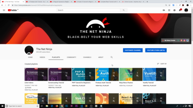Switch to the Firebase Auth Tutorial browser tab
The image size is (193, 108).
(37, 2)
